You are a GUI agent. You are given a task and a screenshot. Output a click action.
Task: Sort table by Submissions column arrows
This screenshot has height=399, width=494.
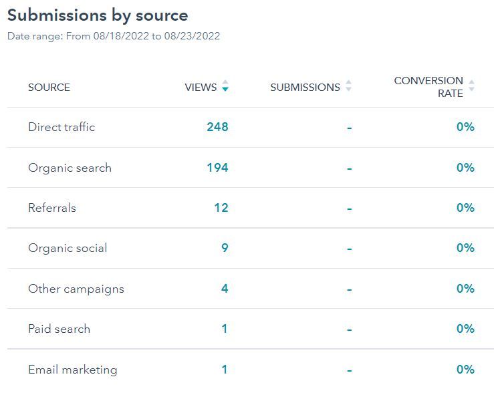[x=348, y=86]
